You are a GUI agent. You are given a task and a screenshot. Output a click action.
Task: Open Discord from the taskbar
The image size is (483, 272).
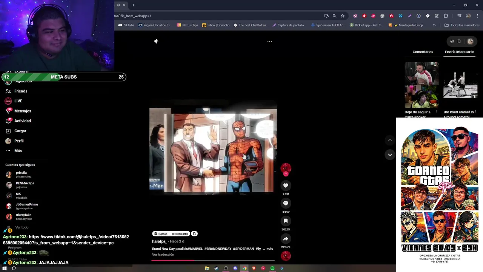(x=235, y=268)
